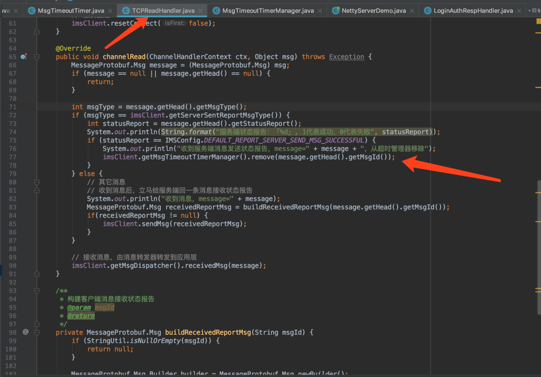Screen dimensions: 541x377
Task: Click the class icon on LoginAuthRespHandler.java tab
Action: coord(427,10)
